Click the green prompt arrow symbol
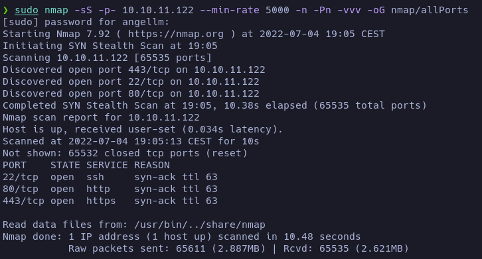 pos(5,11)
